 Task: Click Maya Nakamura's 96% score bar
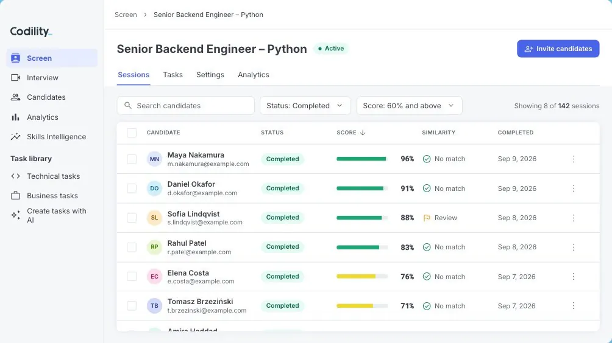tap(362, 159)
